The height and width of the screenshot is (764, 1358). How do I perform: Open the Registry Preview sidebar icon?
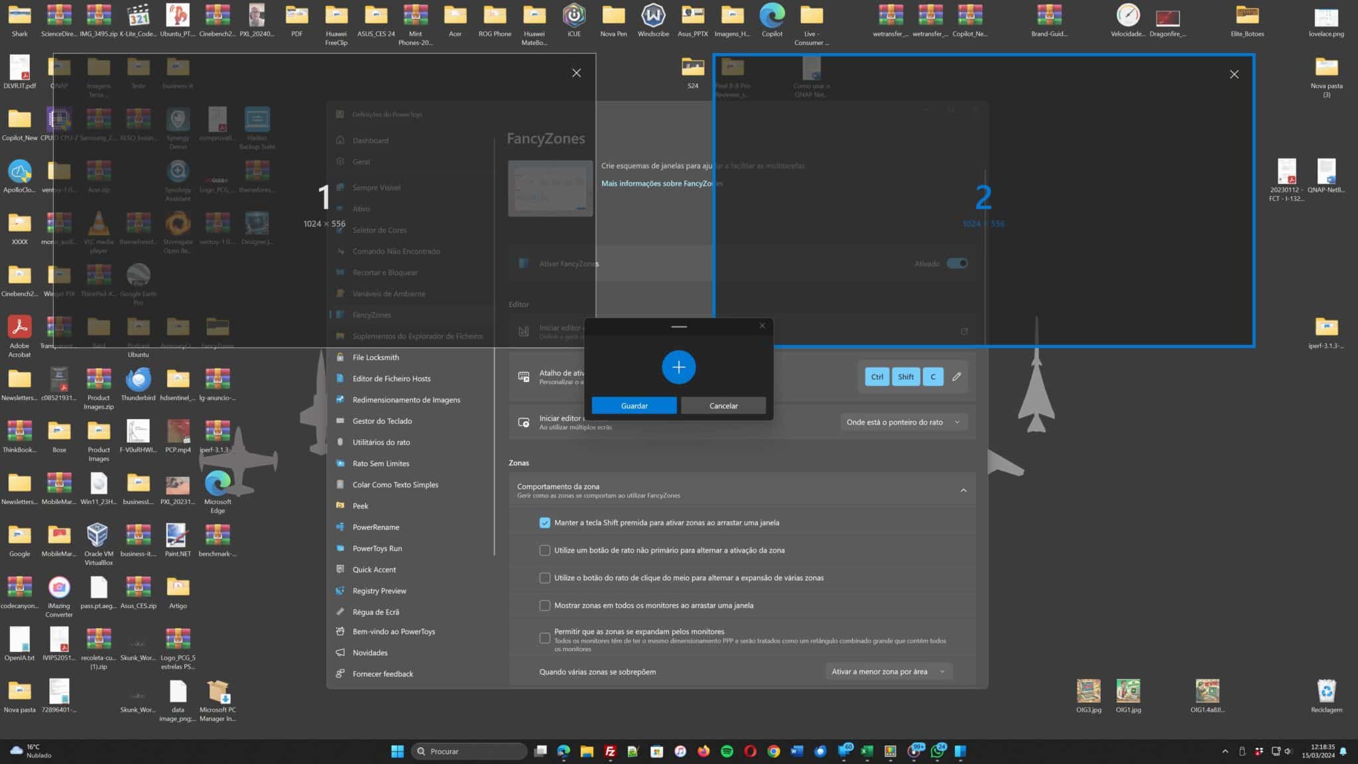[340, 591]
